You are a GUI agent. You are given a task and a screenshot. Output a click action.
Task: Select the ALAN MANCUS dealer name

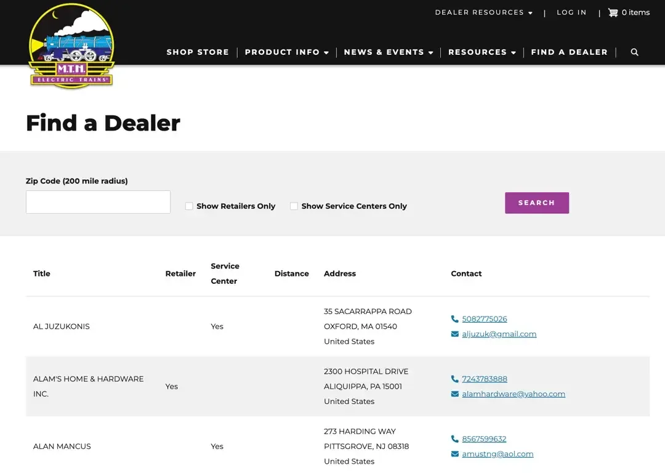(62, 447)
